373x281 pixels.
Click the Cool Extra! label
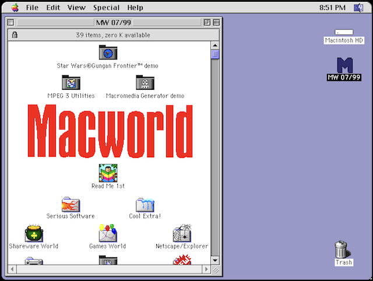point(145,216)
